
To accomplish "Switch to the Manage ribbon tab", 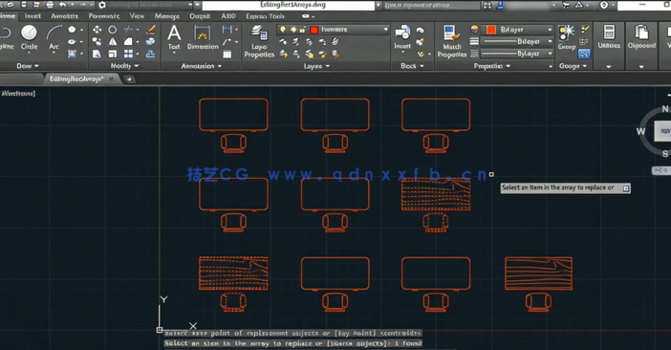I will pos(167,16).
